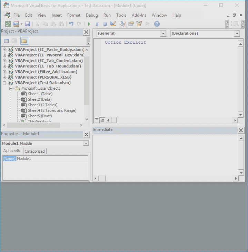Collapse VBAProject (Test Data.xlsm) node
Screen dimensions: 248x252
(4, 83)
